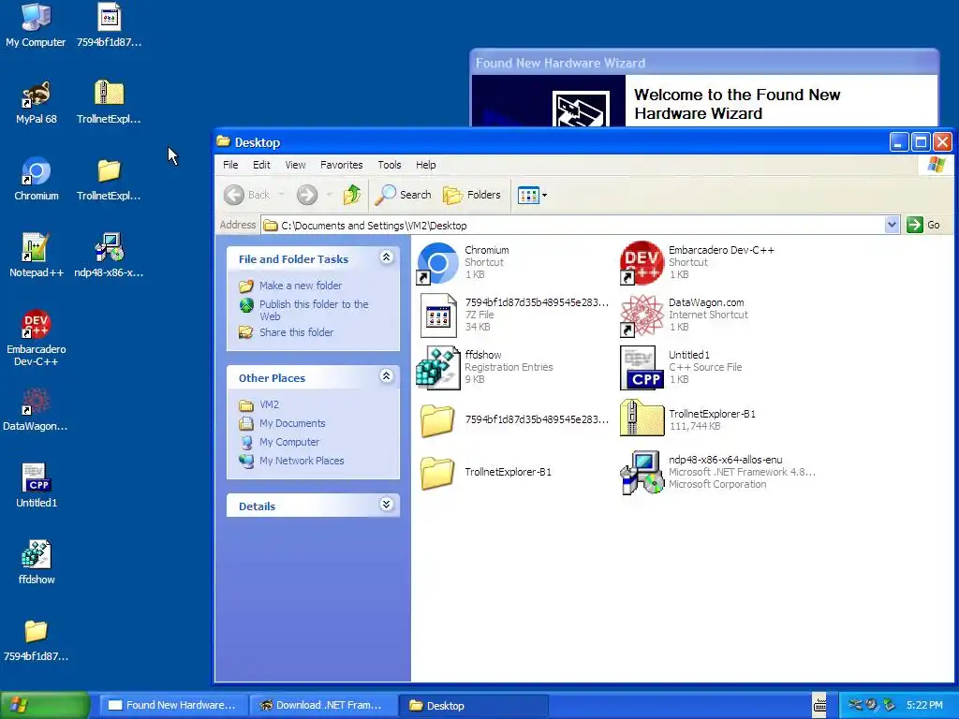Click the Back navigation button
The image size is (959, 719).
click(246, 195)
